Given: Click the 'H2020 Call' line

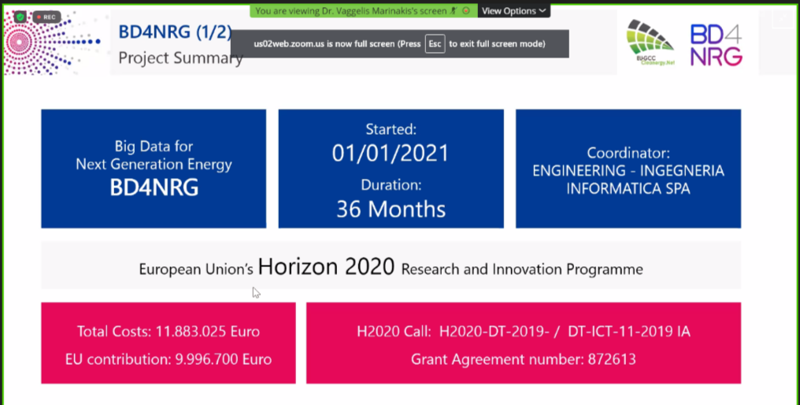Looking at the screenshot, I should point(524,332).
